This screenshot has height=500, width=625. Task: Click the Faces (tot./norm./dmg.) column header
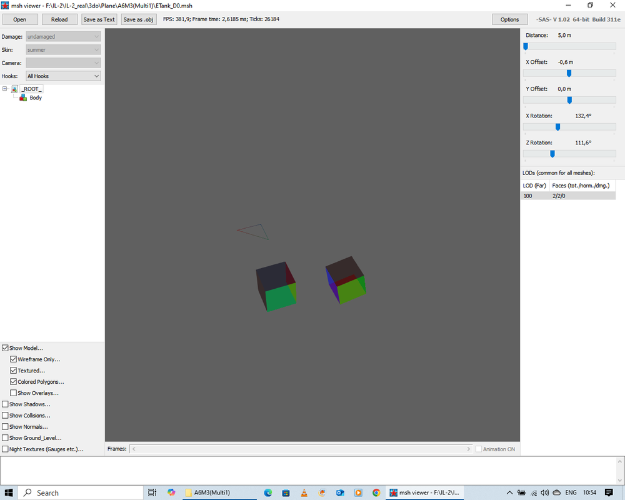[x=582, y=186]
